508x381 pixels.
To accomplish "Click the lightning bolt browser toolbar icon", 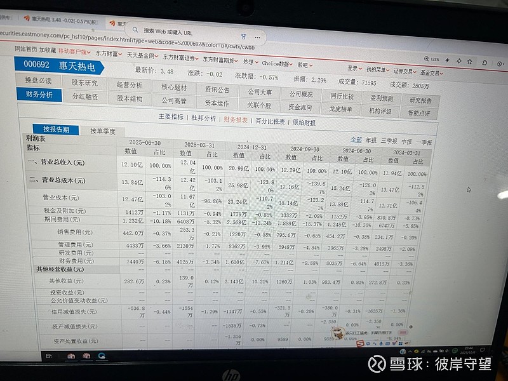I will click(x=447, y=60).
